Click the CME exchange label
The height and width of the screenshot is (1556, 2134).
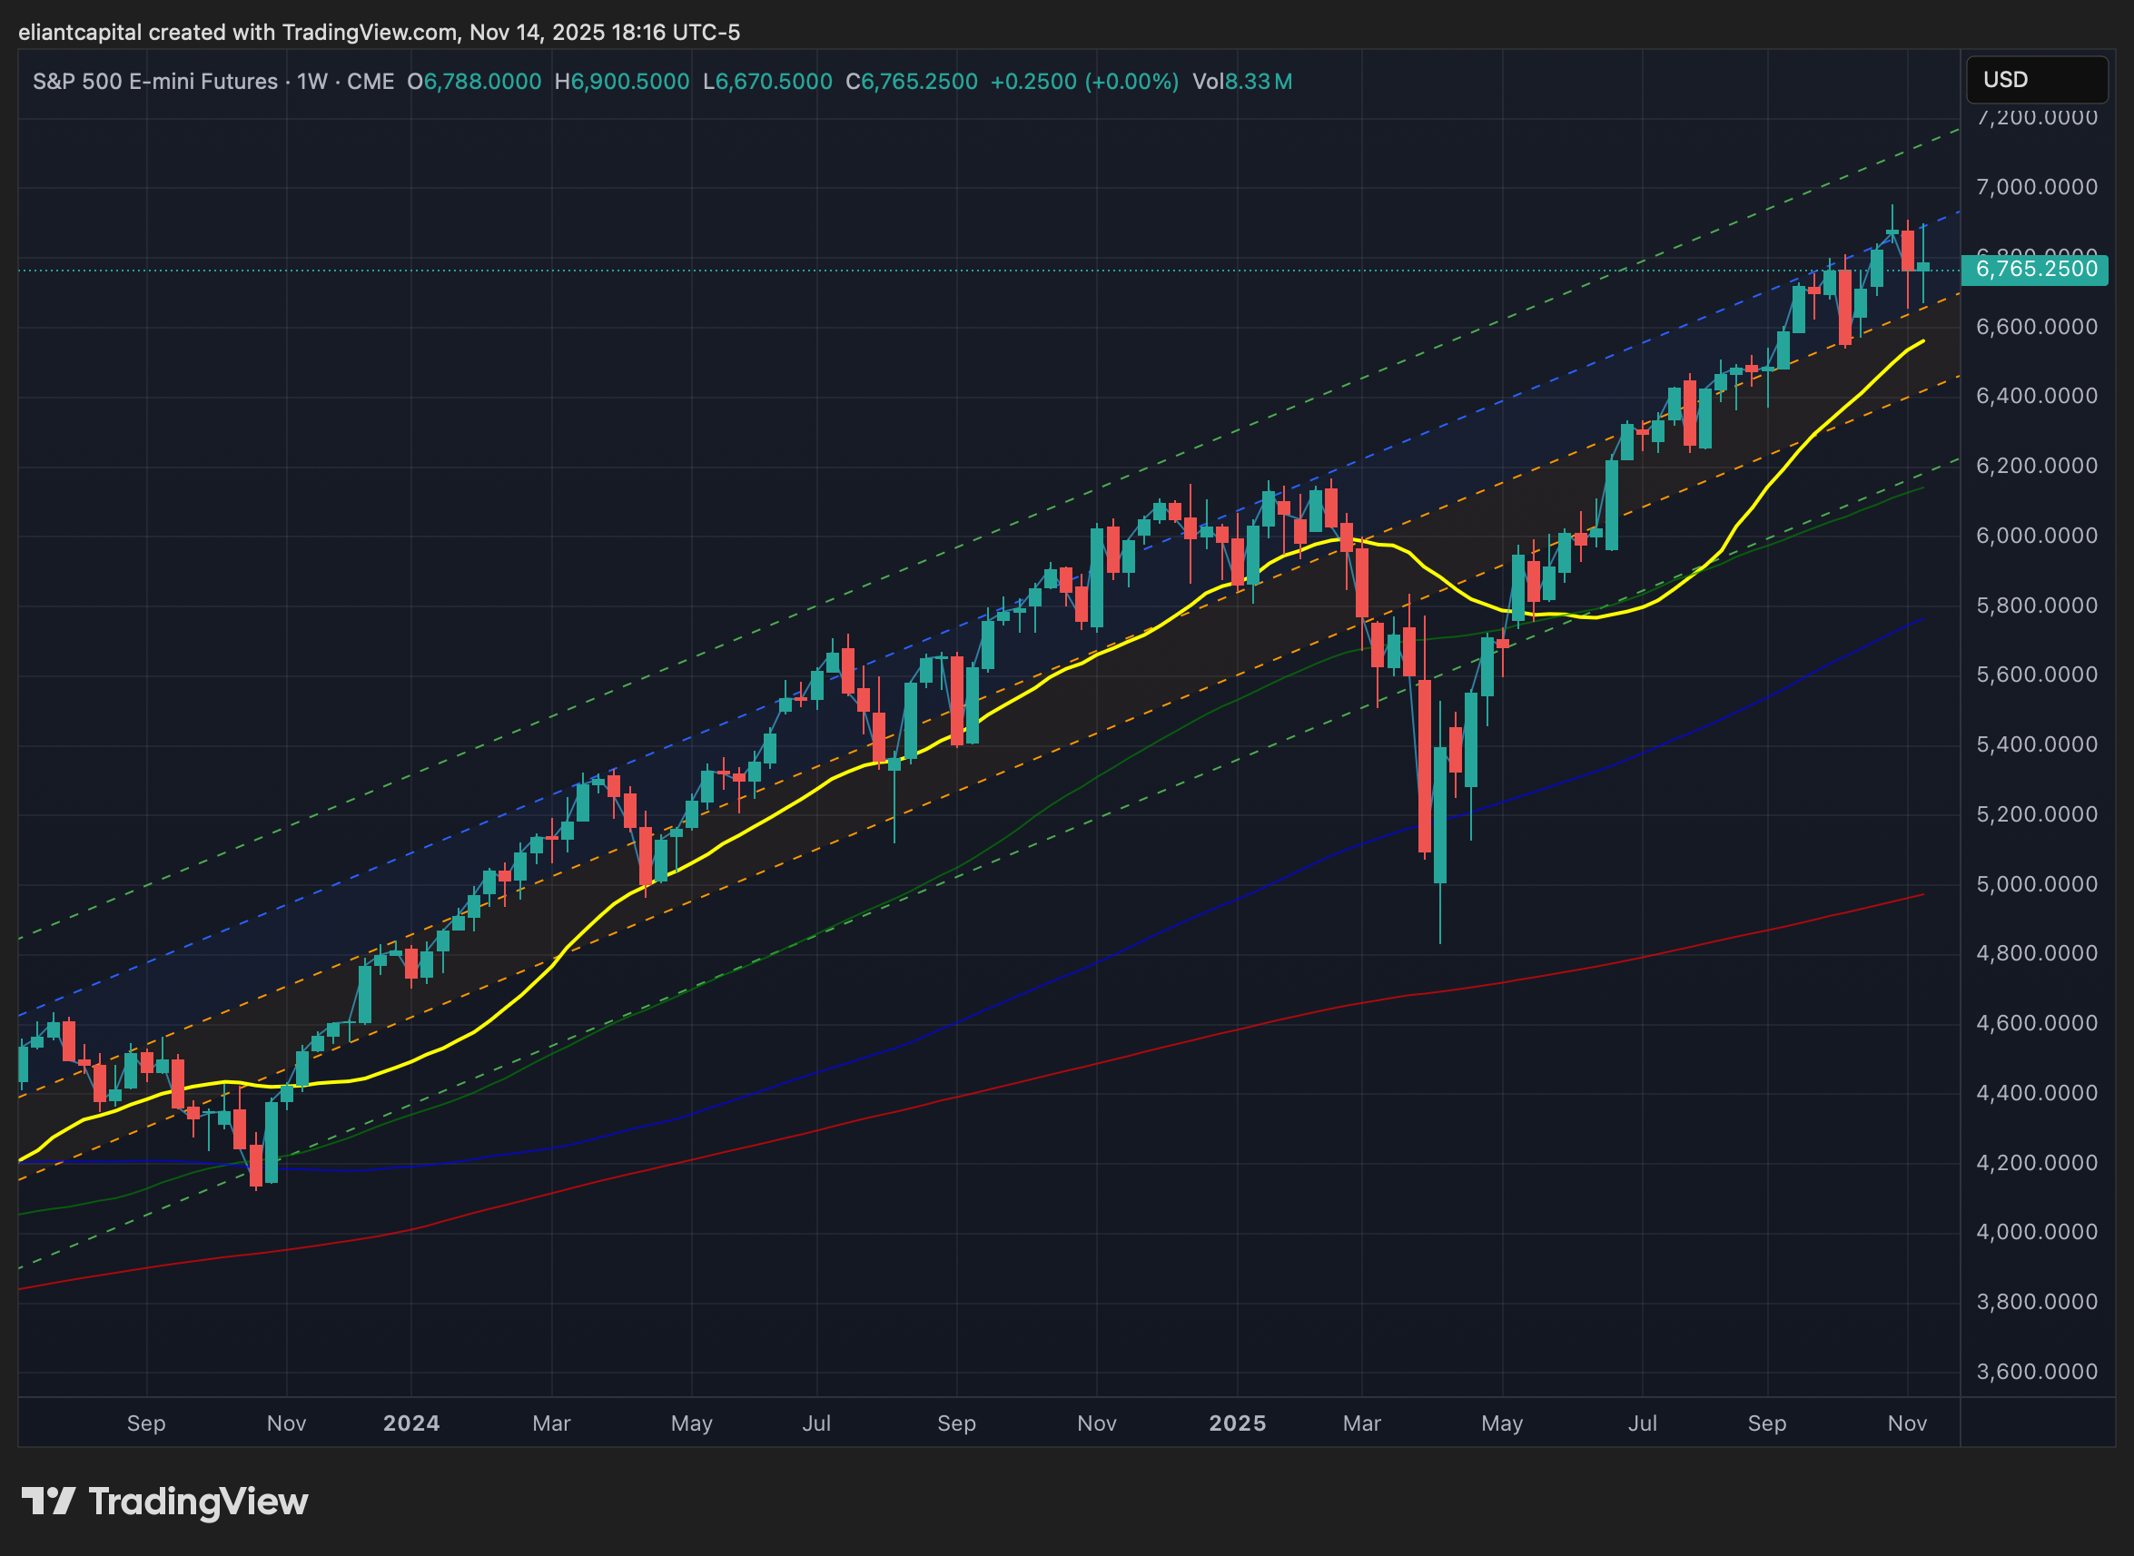pos(370,82)
